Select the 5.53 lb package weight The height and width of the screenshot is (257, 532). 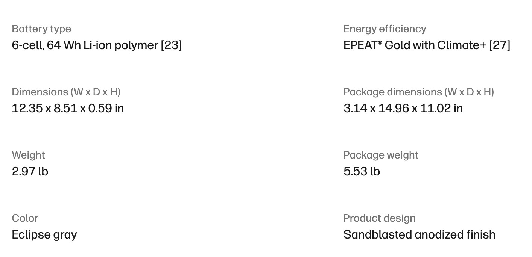(362, 172)
